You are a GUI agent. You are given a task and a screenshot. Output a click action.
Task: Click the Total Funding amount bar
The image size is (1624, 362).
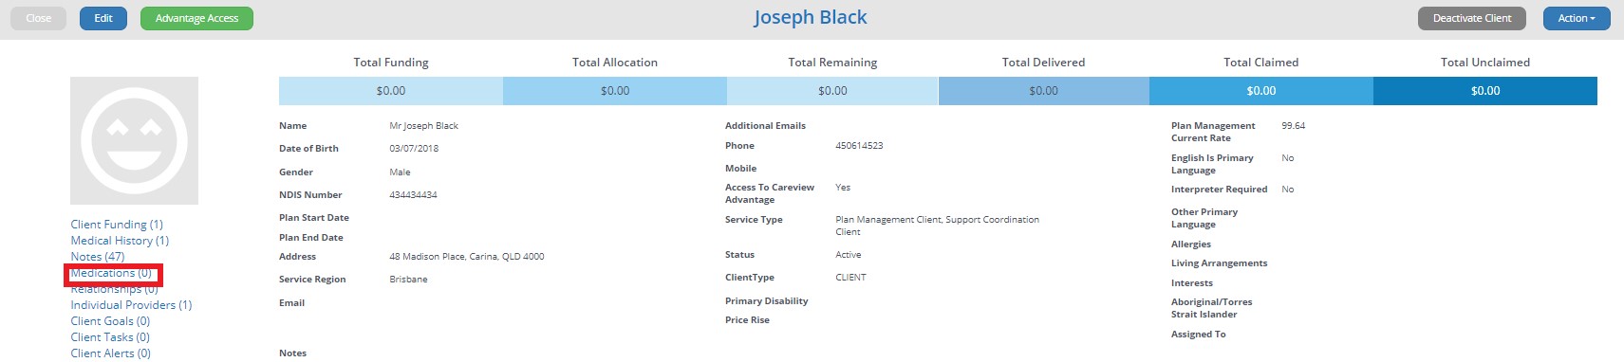[391, 91]
